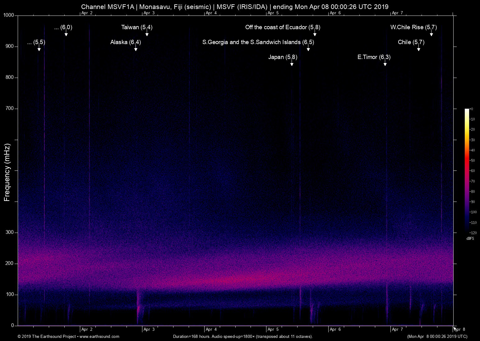Click the Alaska (6.4) text annotation
480x341 pixels.
point(126,42)
